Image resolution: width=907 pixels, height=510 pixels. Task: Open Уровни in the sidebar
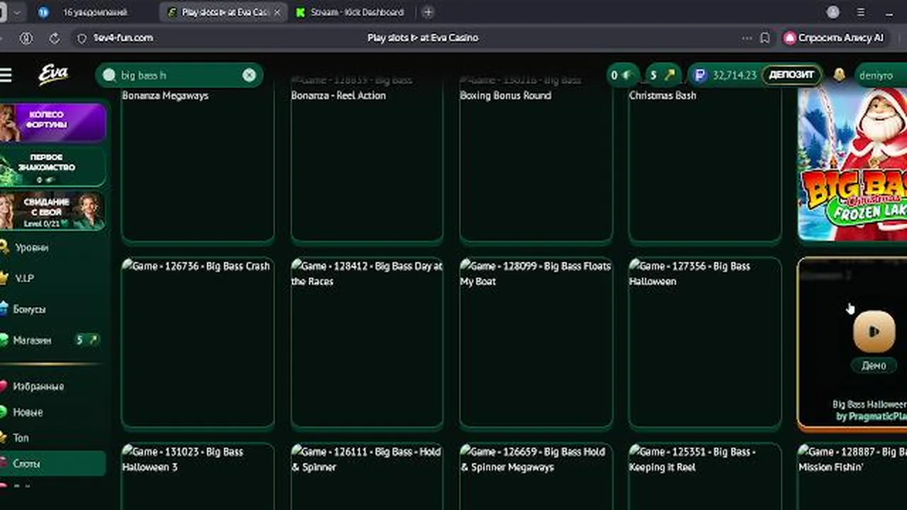tap(31, 247)
